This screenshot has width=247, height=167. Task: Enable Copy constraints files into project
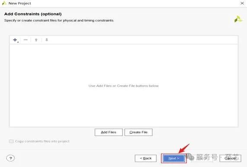pos(11,141)
